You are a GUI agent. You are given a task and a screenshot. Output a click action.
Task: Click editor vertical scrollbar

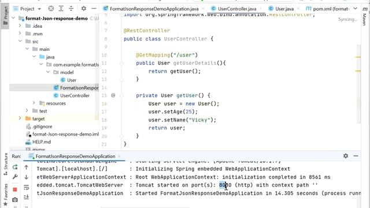click(358, 84)
